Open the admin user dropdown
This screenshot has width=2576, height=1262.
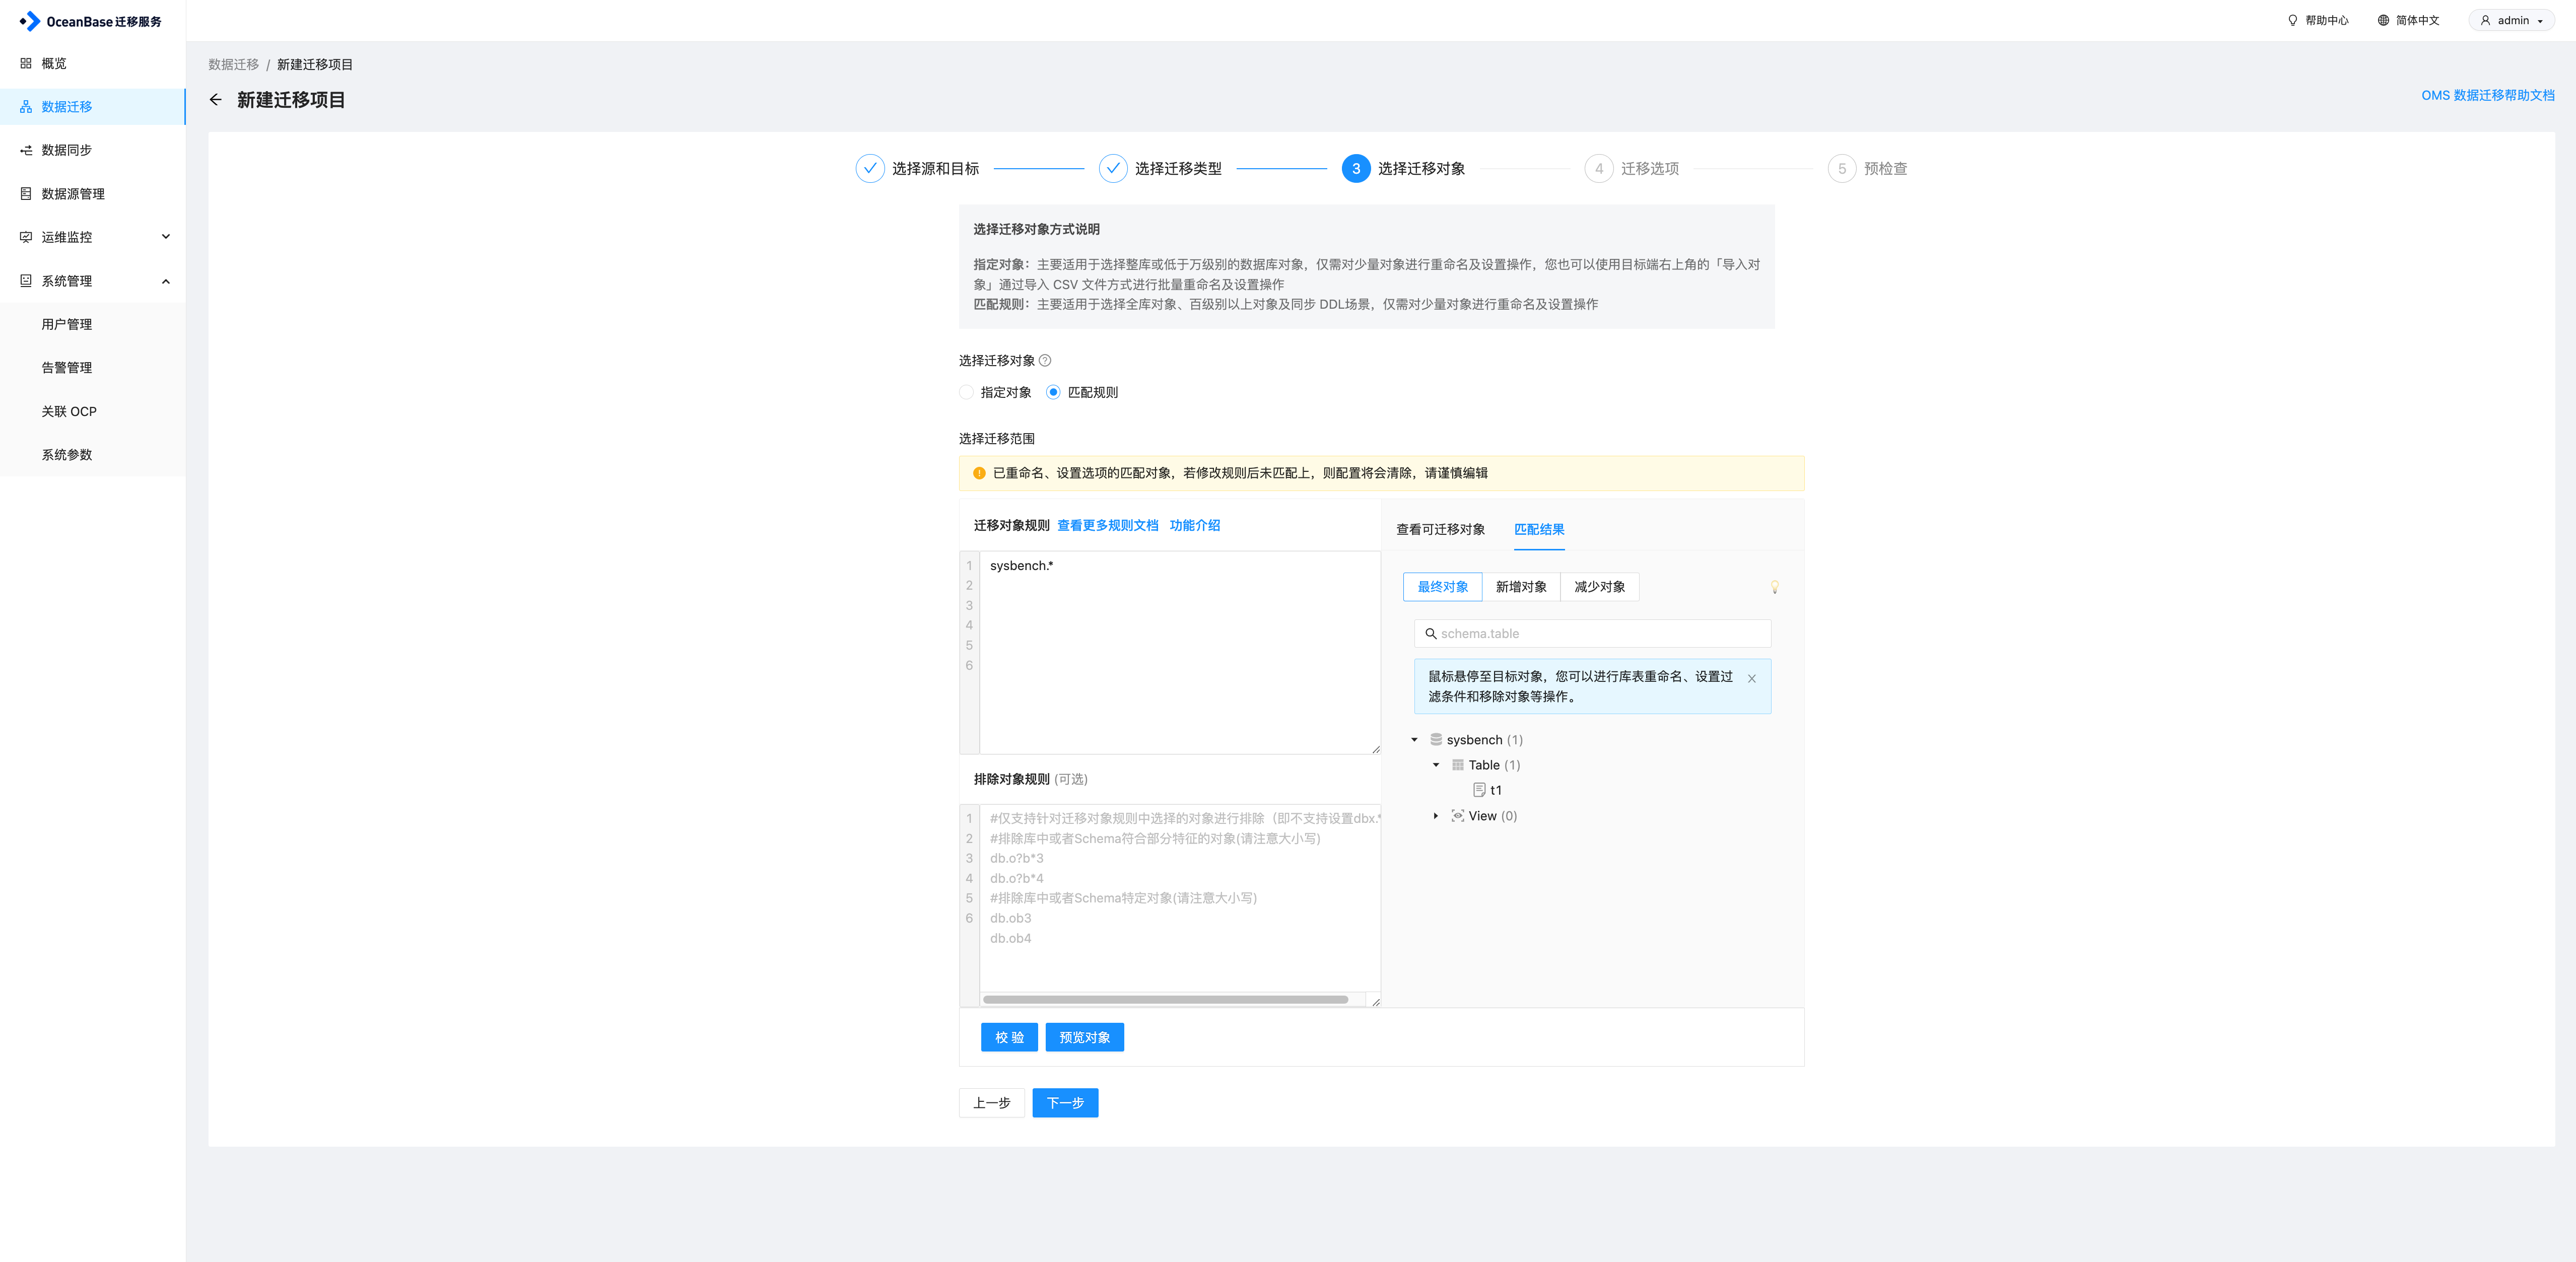[2512, 20]
